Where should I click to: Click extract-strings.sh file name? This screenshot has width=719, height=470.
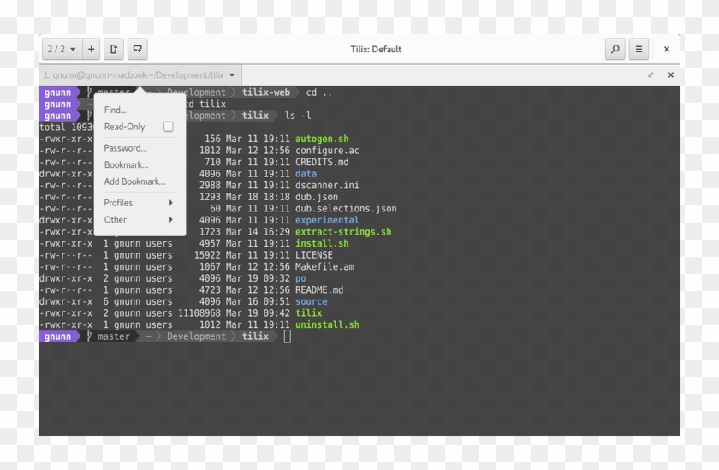pyautogui.click(x=343, y=232)
